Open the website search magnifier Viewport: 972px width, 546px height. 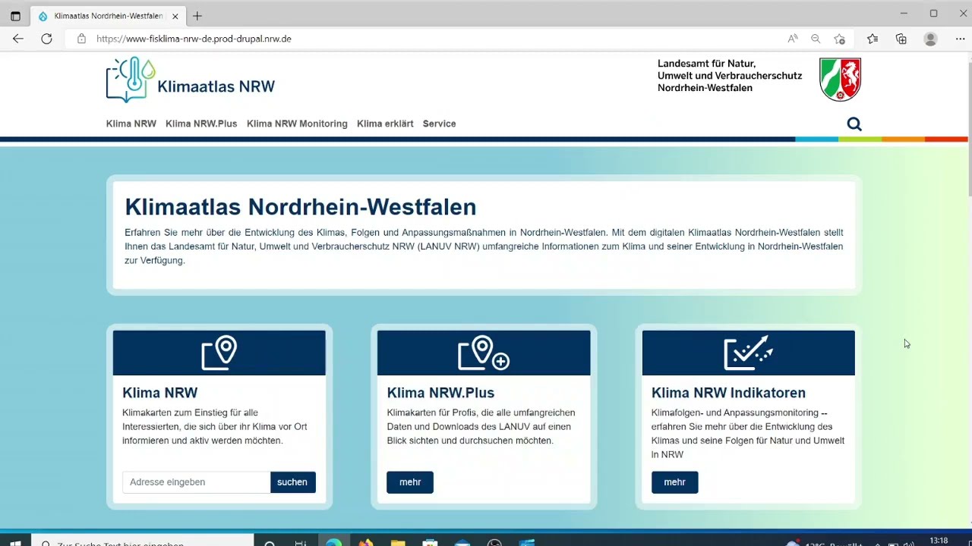[x=854, y=124]
